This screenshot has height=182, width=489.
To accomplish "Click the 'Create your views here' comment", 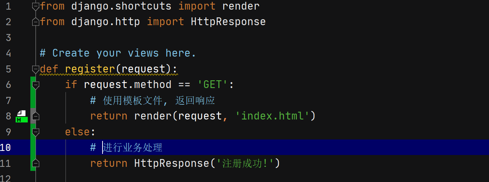I will 118,53.
